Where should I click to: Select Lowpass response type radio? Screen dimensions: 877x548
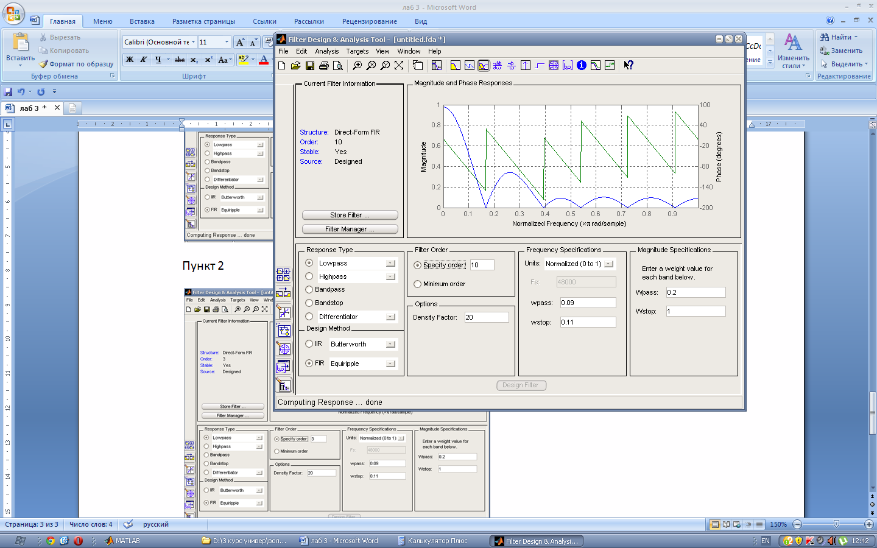pyautogui.click(x=309, y=263)
